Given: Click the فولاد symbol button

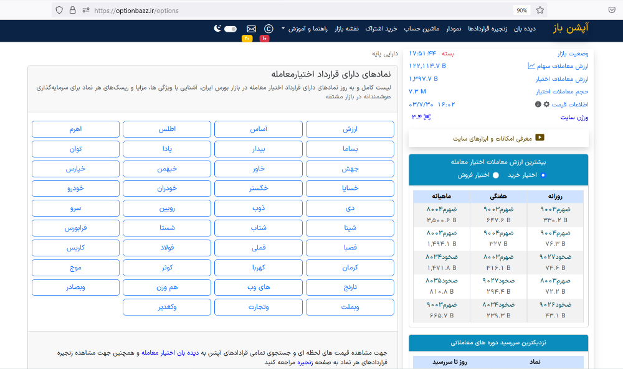Looking at the screenshot, I should pyautogui.click(x=167, y=248).
